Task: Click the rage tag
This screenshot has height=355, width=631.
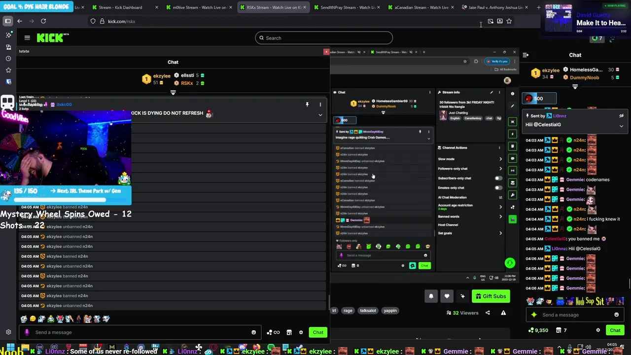Action: click(348, 311)
